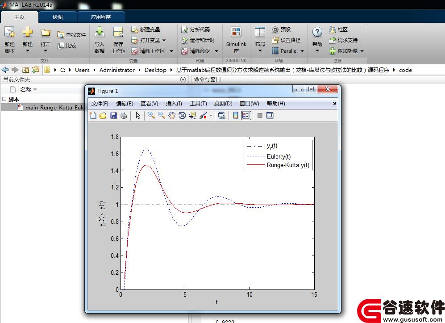Open the 工具(T) menu in Figure 1
The height and width of the screenshot is (323, 445).
click(198, 103)
